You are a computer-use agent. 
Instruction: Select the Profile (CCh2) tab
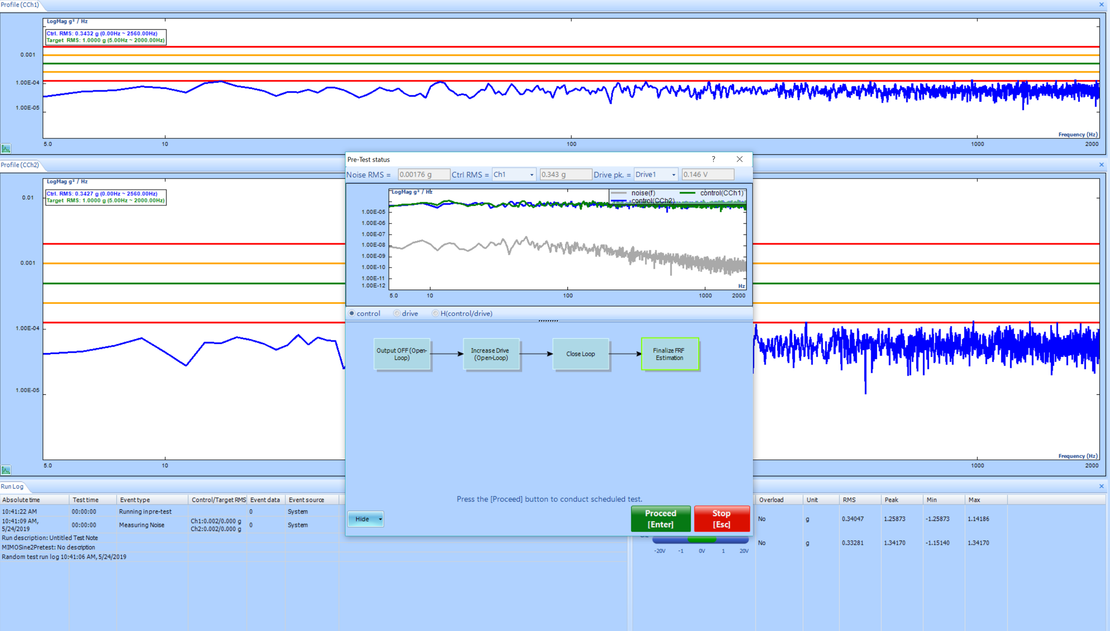point(20,165)
